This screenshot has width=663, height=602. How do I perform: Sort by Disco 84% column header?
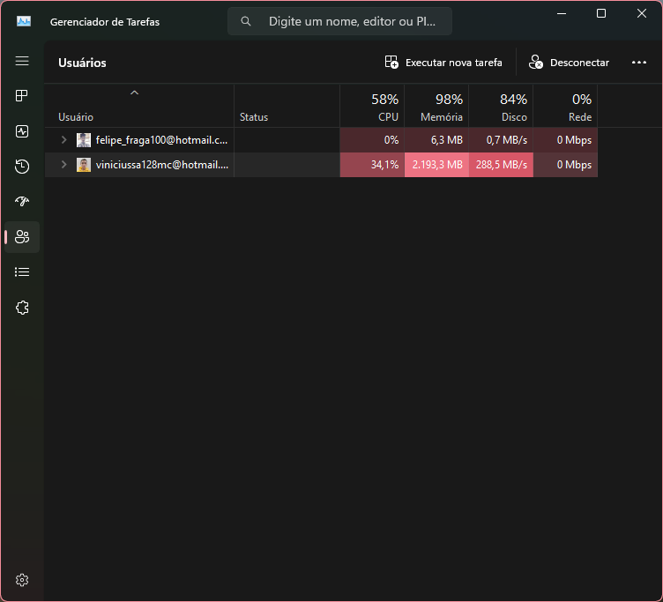501,106
